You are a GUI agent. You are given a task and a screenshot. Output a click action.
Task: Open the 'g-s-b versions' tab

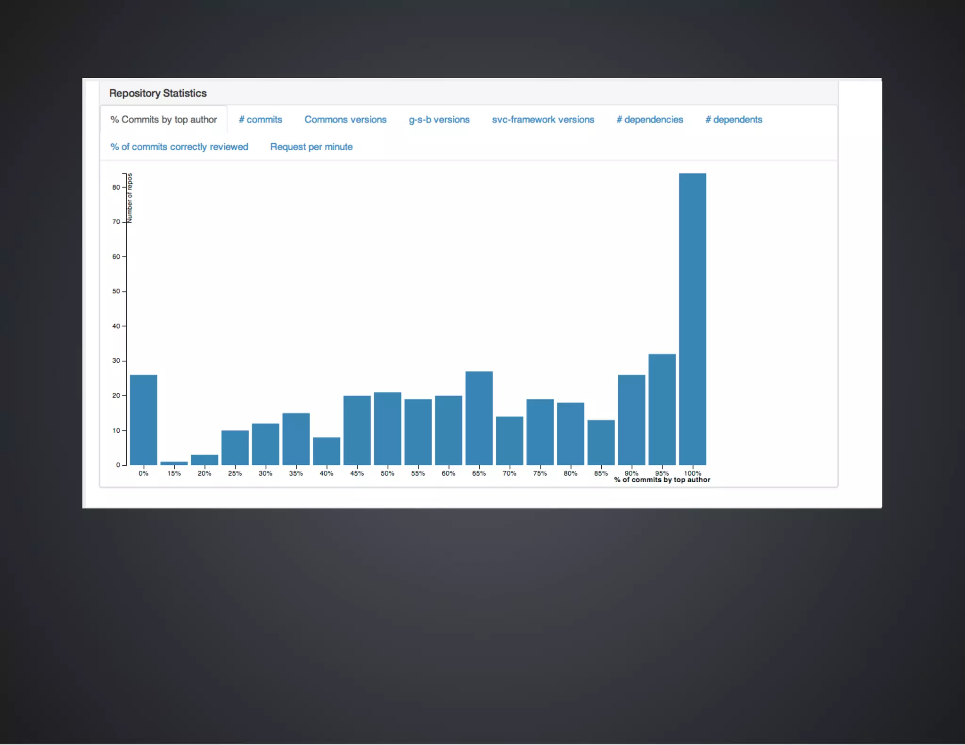(x=439, y=120)
